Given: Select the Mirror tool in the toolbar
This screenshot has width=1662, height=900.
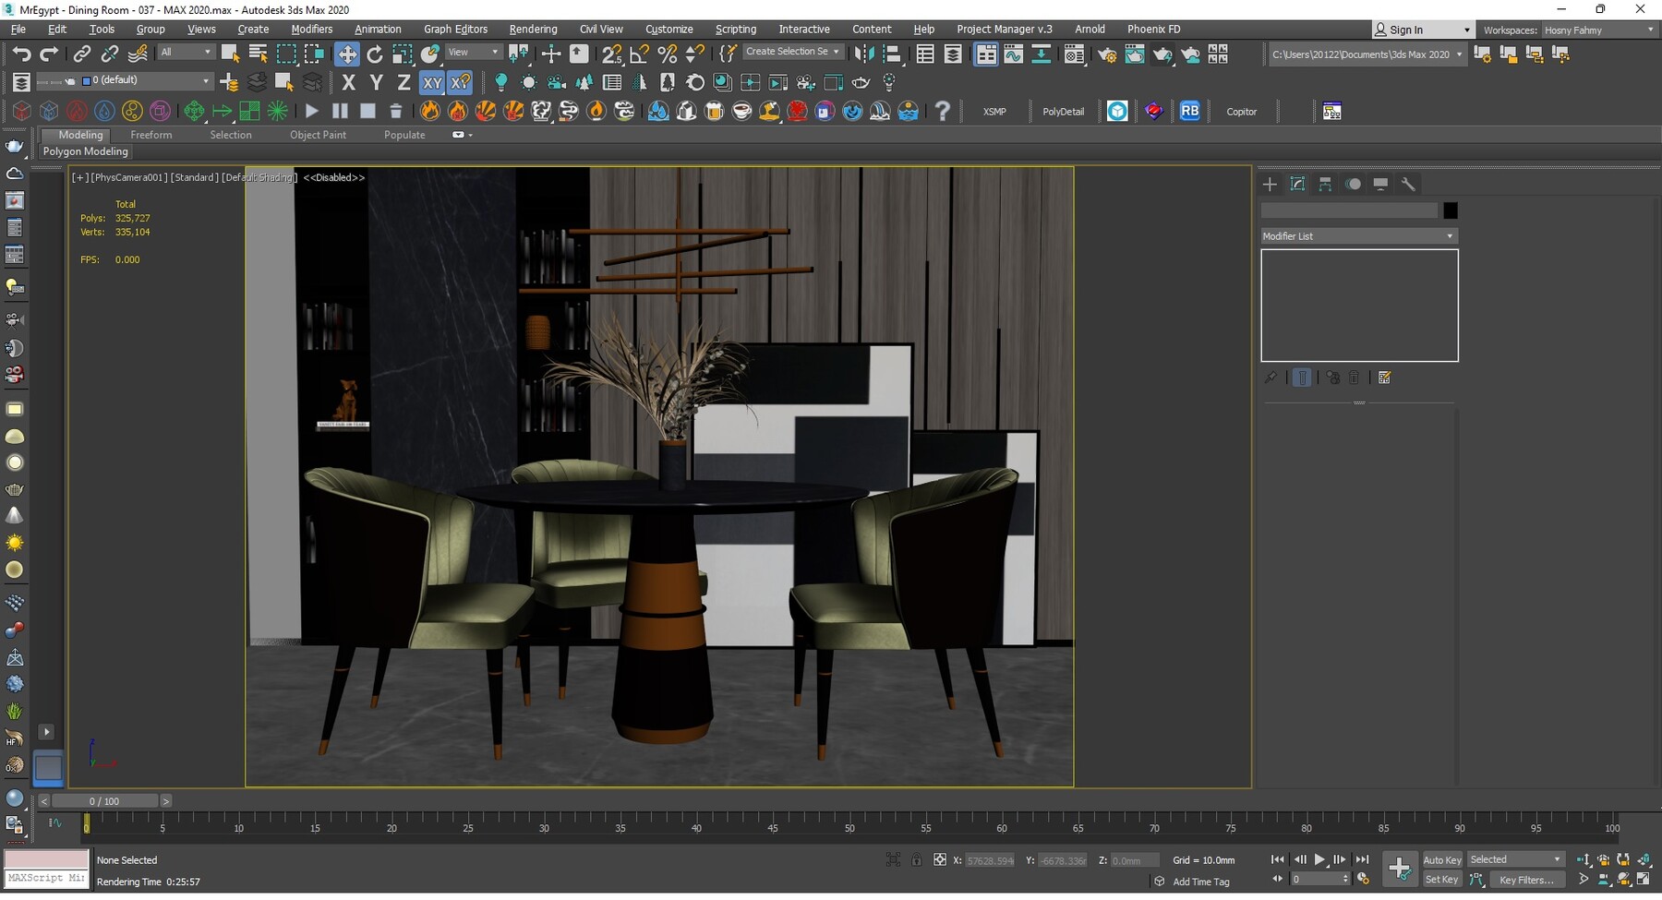Looking at the screenshot, I should point(865,54).
